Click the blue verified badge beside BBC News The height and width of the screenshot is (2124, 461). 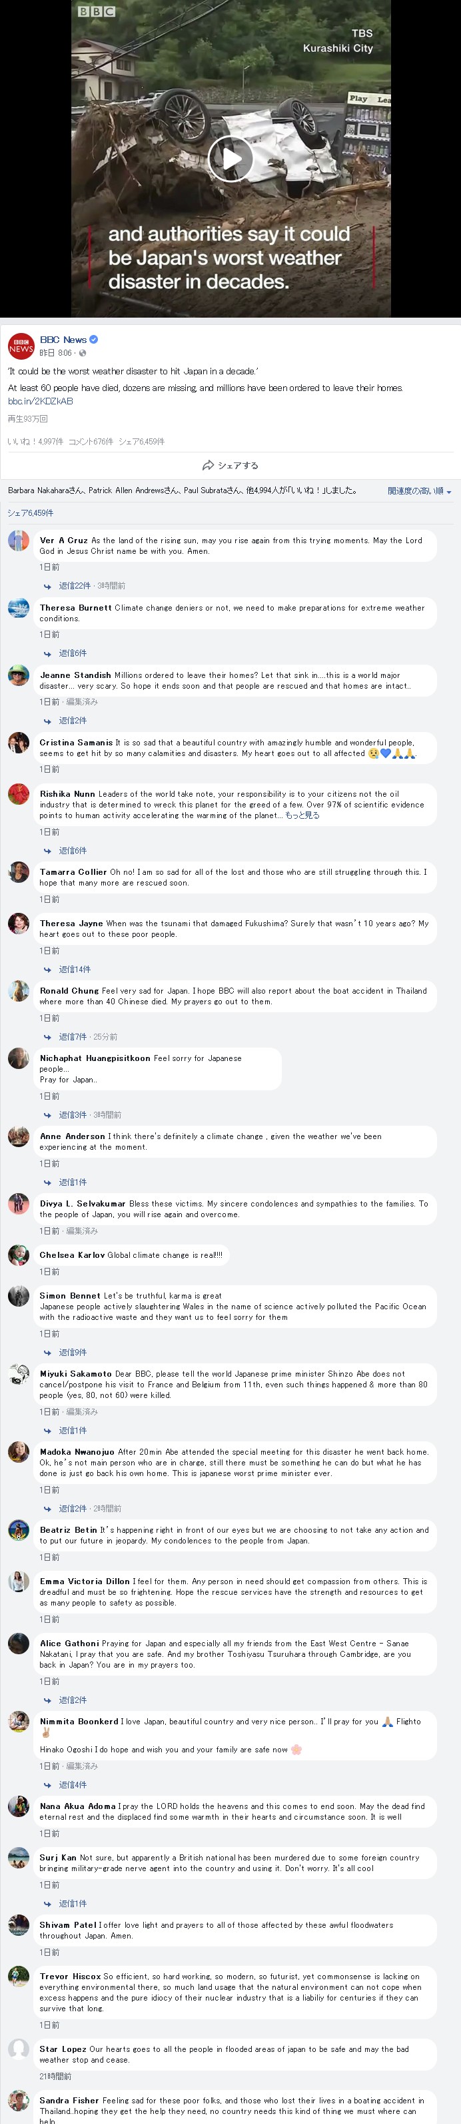[x=94, y=340]
